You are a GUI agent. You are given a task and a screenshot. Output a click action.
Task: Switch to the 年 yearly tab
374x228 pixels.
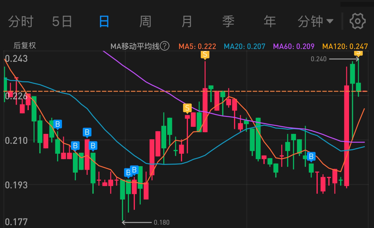pos(270,21)
